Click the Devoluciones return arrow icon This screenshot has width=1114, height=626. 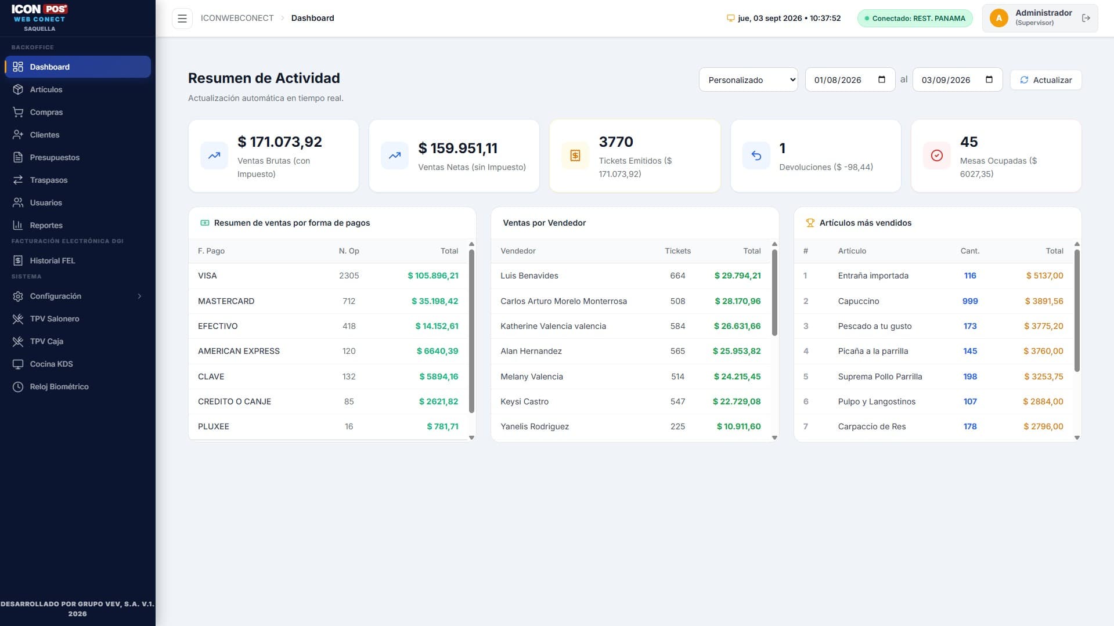tap(756, 155)
